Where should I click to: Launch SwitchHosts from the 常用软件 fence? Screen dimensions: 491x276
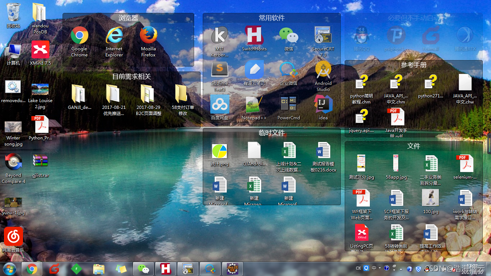254,36
